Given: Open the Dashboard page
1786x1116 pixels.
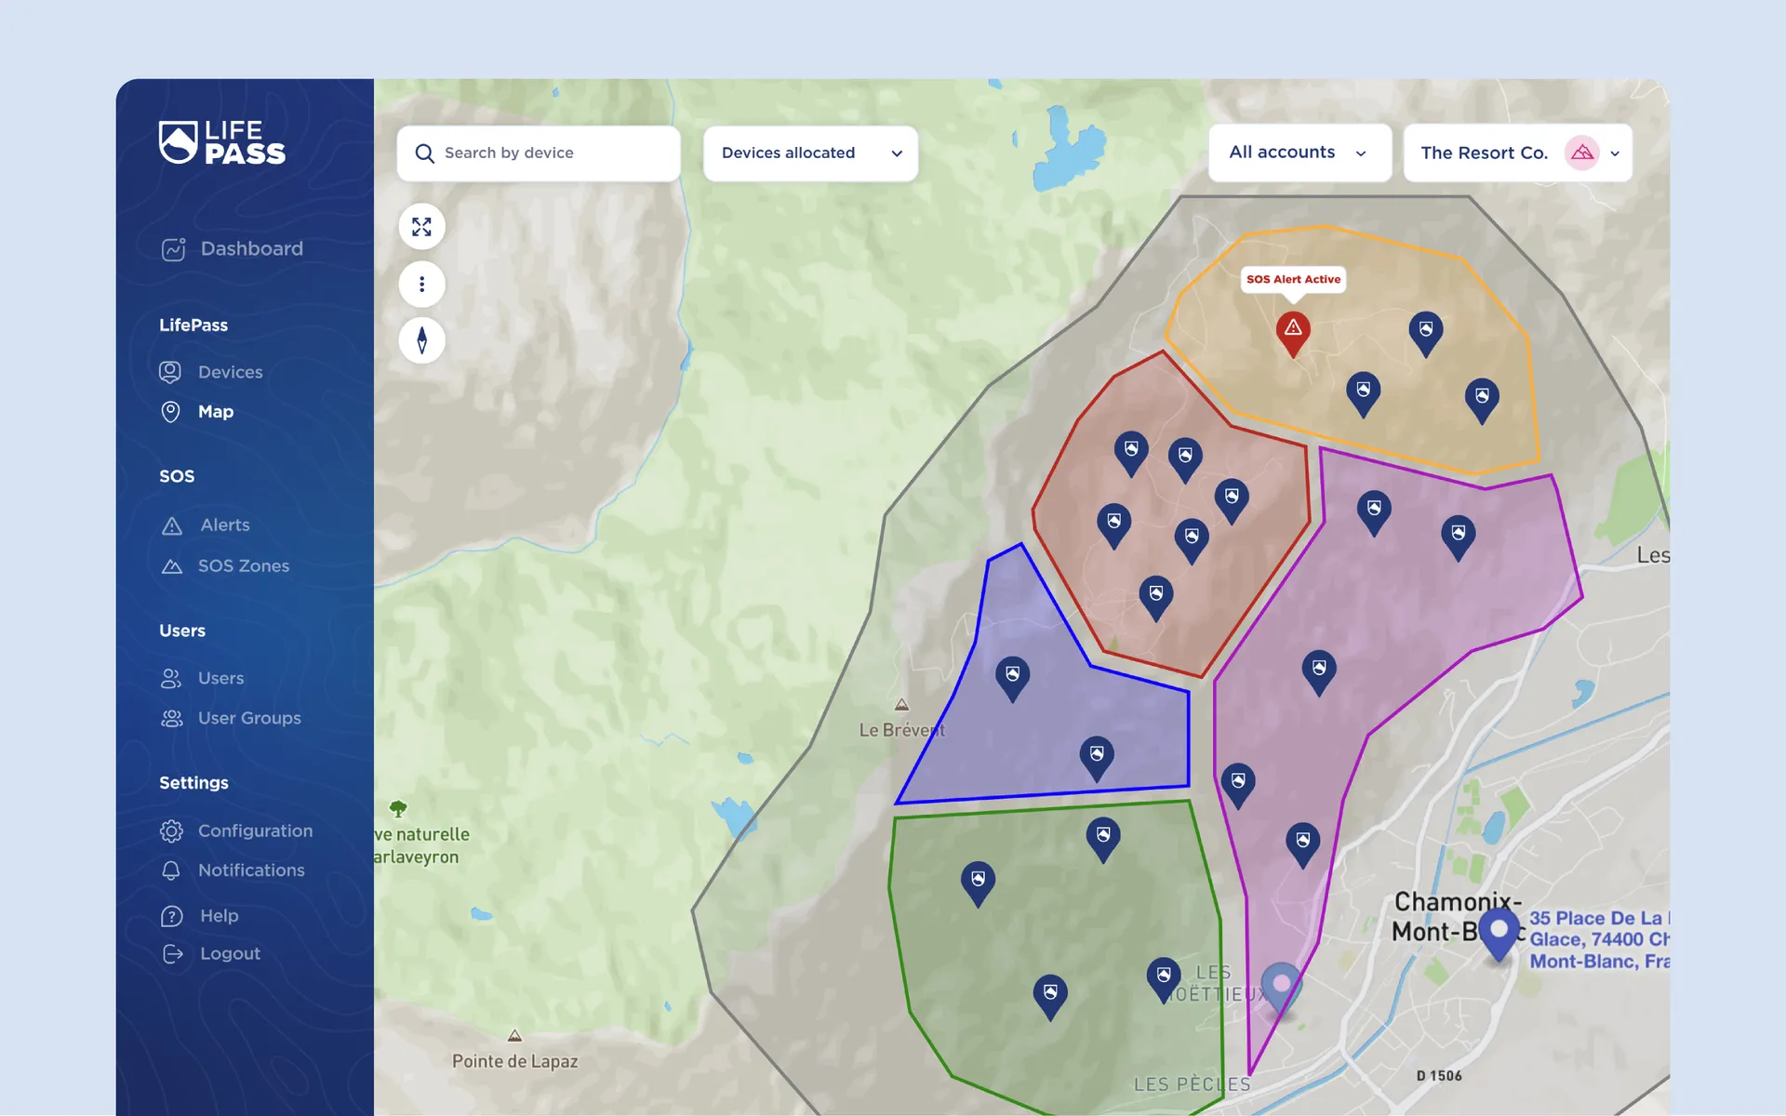Looking at the screenshot, I should click(x=233, y=248).
